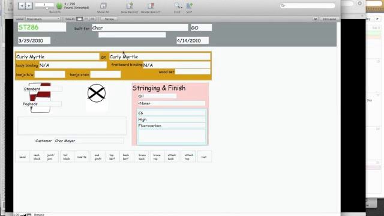Image resolution: width=384 pixels, height=216 pixels.
Task: Go to the previous record arrow
Action: click(x=22, y=5)
